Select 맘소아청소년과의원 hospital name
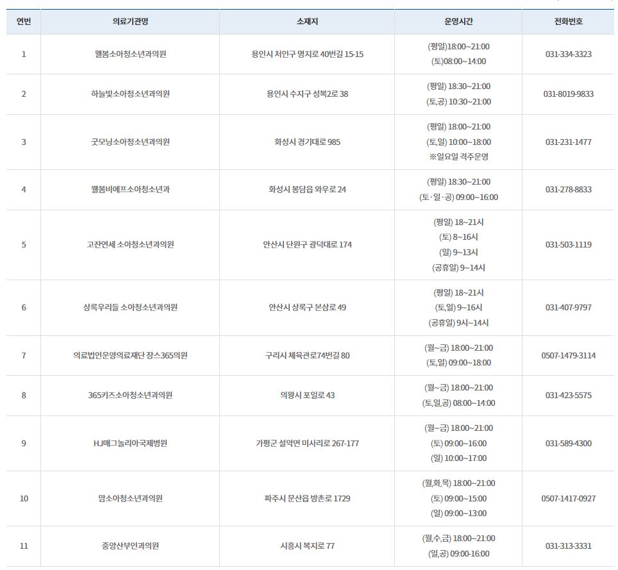 pos(130,498)
